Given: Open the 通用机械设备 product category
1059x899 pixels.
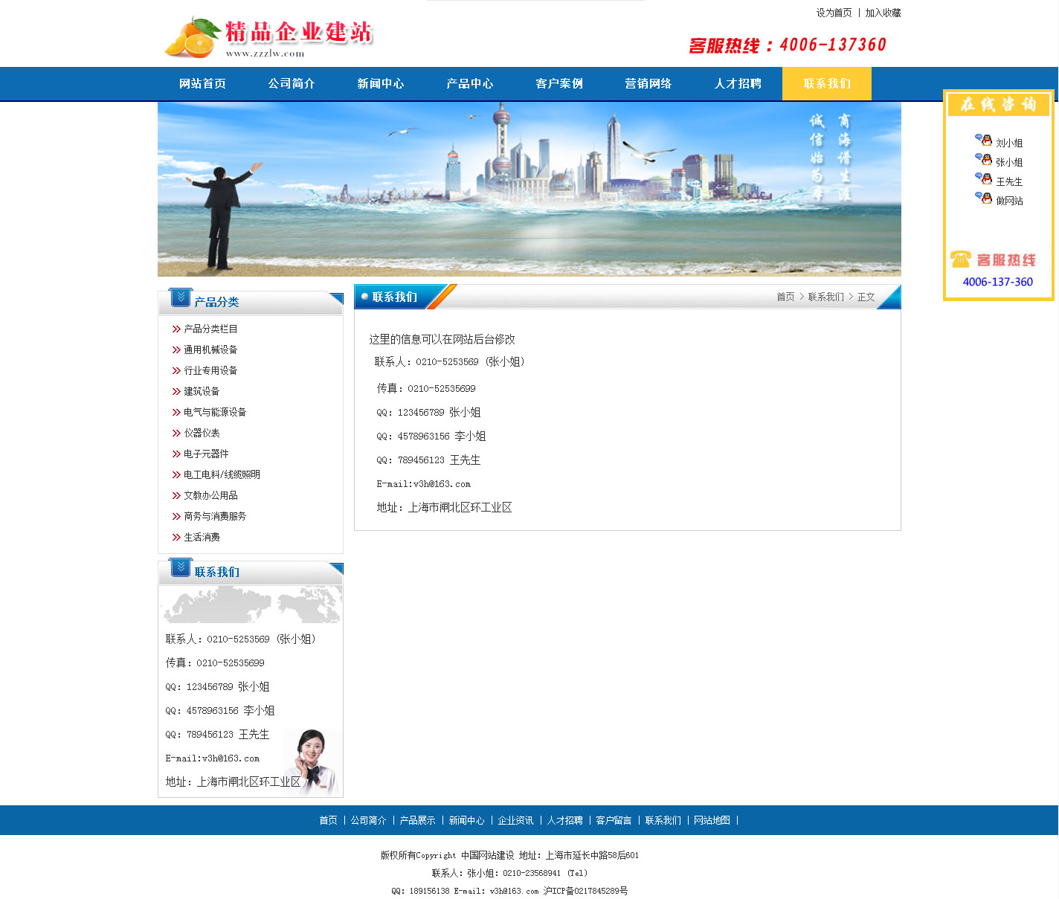Looking at the screenshot, I should [210, 349].
